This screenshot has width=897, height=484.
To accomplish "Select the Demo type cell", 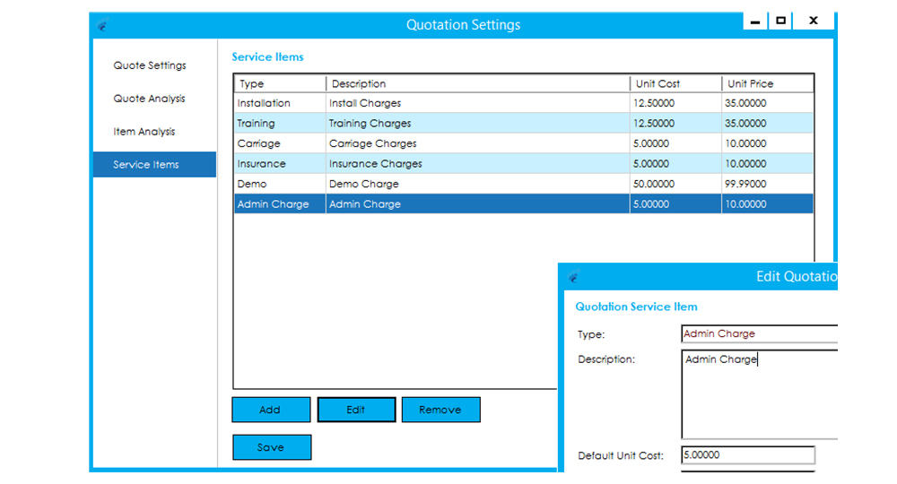I will pyautogui.click(x=280, y=184).
